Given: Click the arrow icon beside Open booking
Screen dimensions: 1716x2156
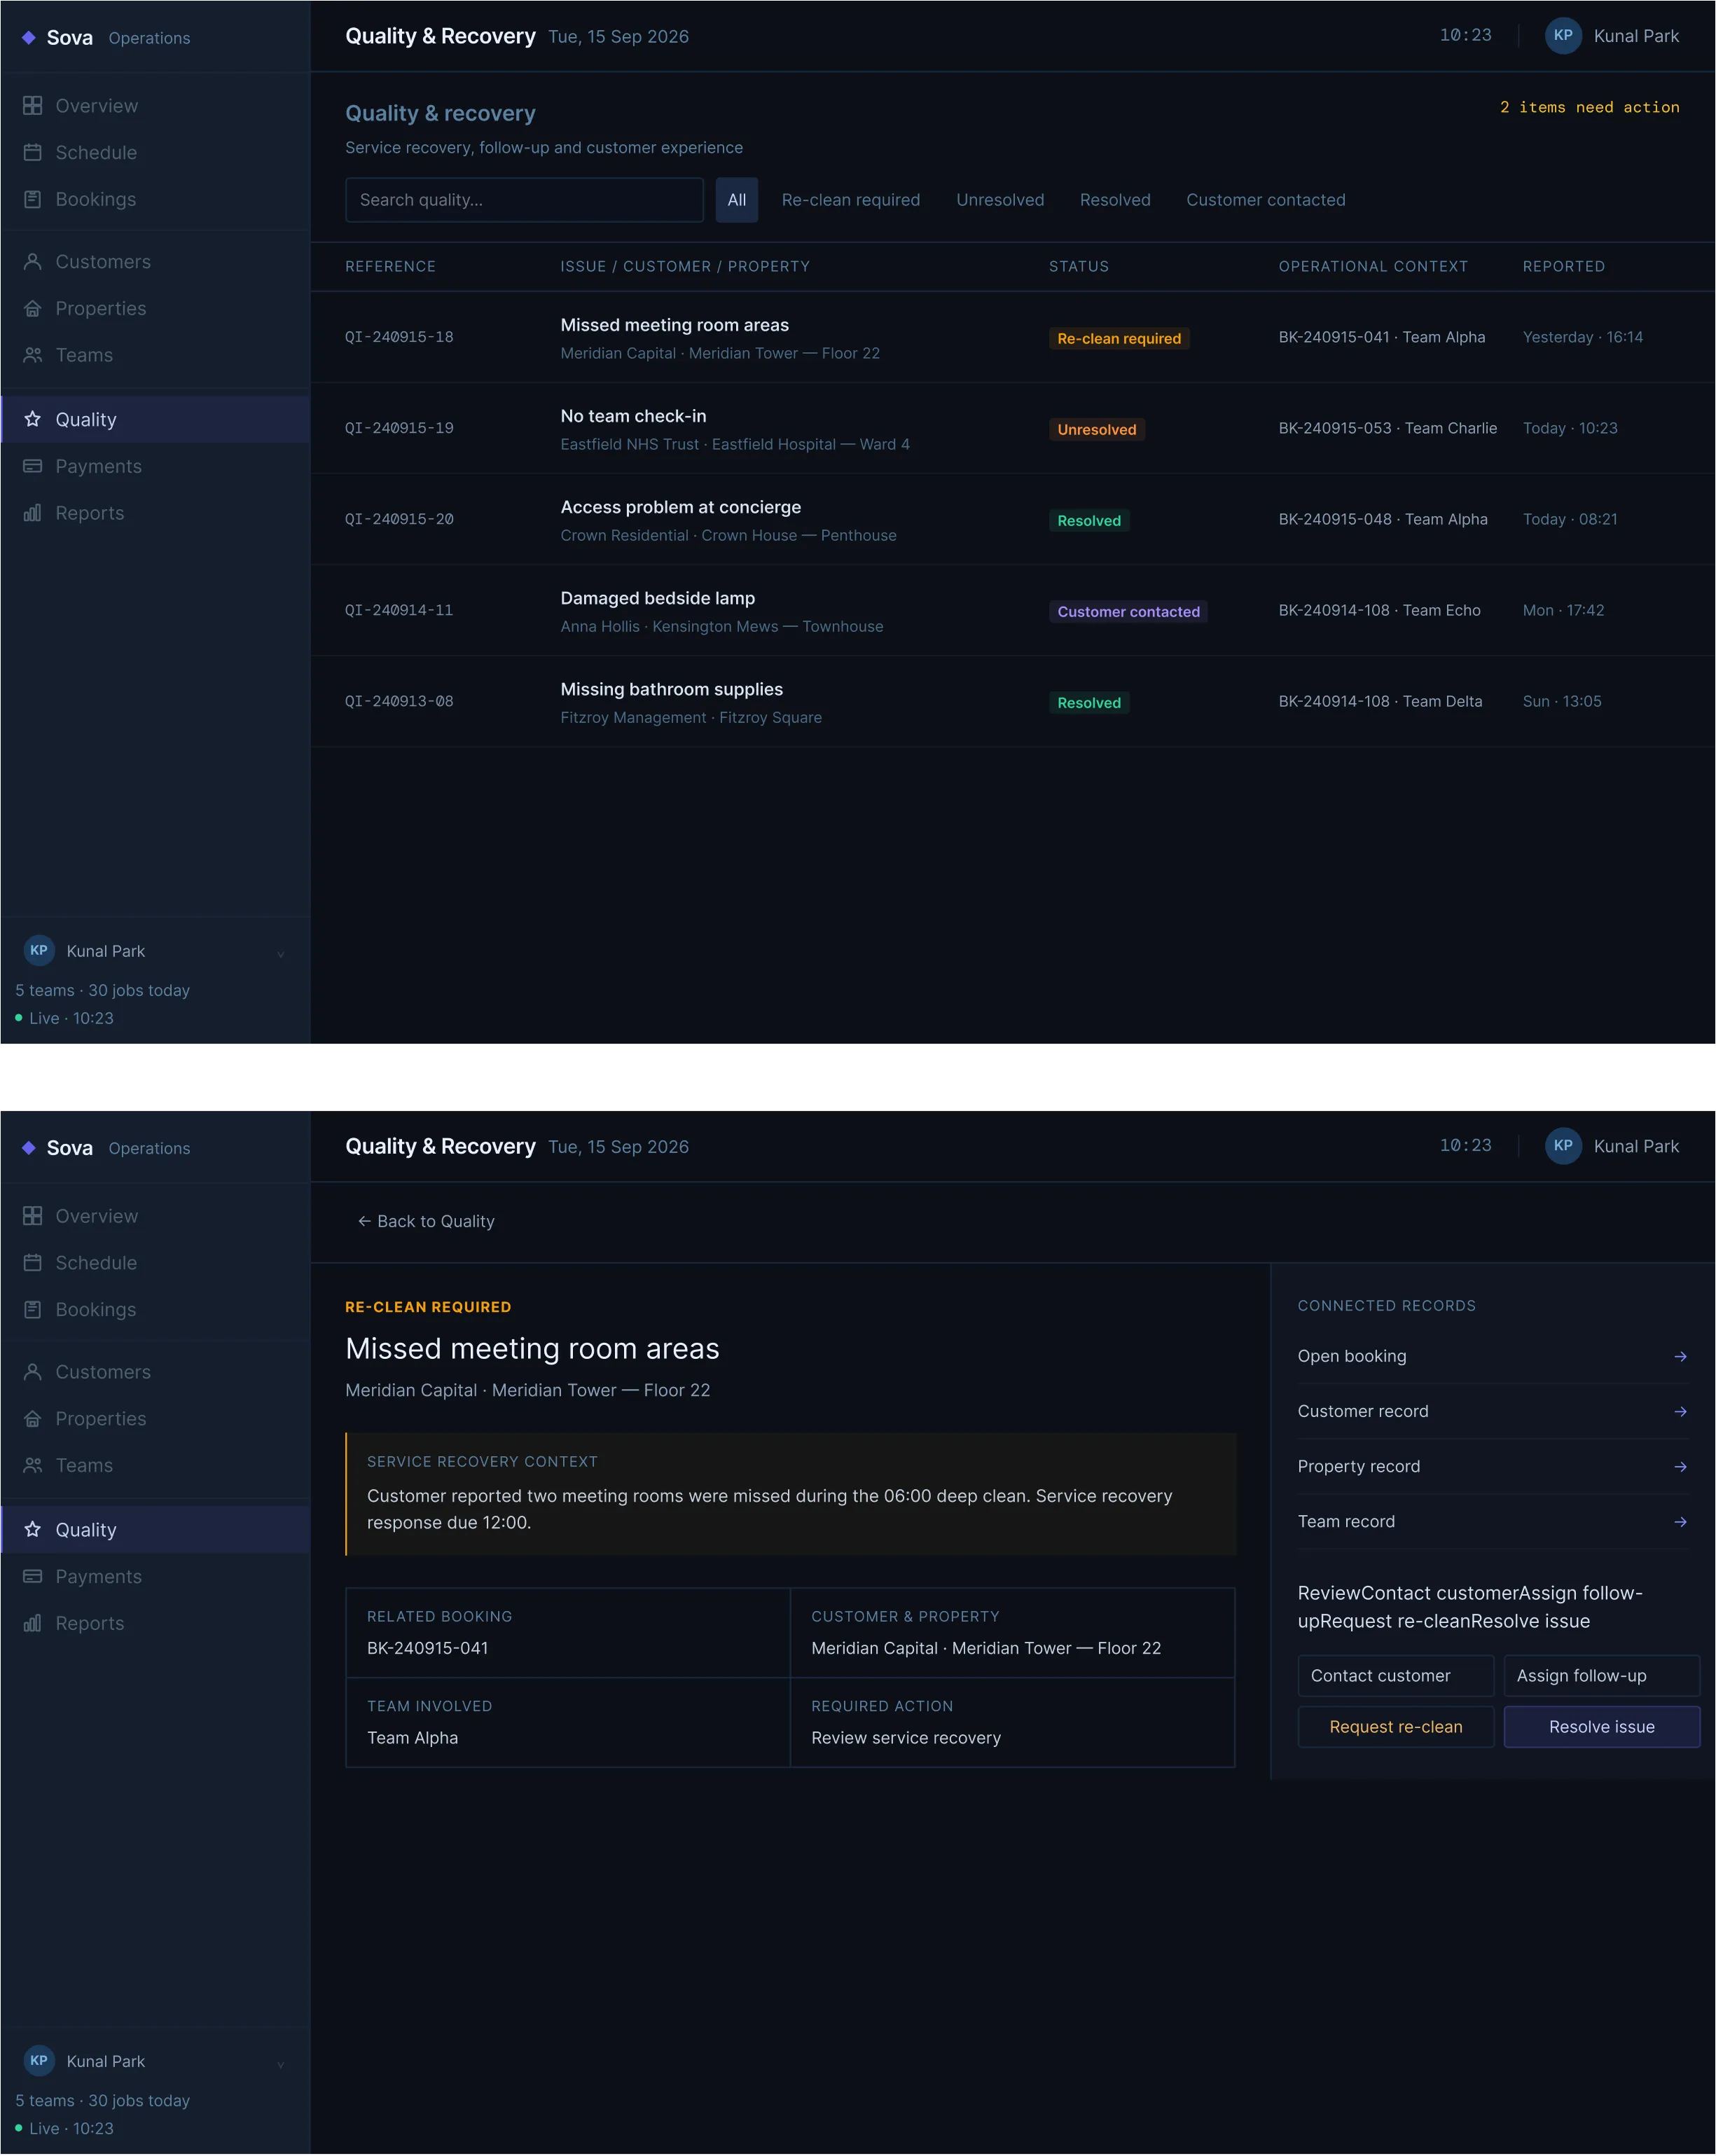Looking at the screenshot, I should pyautogui.click(x=1680, y=1357).
